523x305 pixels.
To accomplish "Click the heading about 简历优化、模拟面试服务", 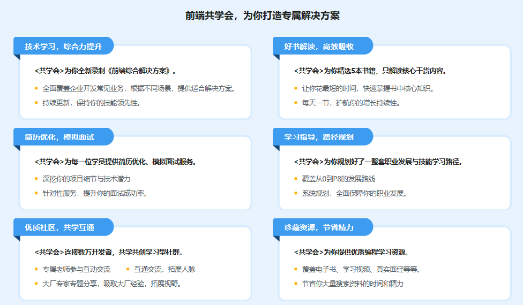I will (x=115, y=162).
